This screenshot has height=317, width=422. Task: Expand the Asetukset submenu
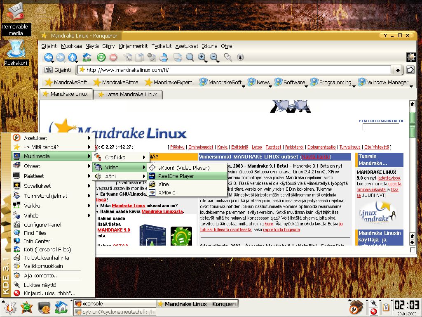tap(52, 138)
